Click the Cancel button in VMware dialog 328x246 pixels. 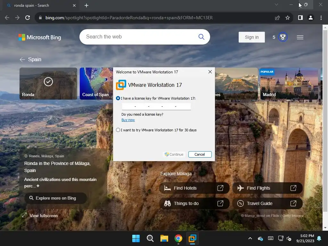pyautogui.click(x=200, y=154)
